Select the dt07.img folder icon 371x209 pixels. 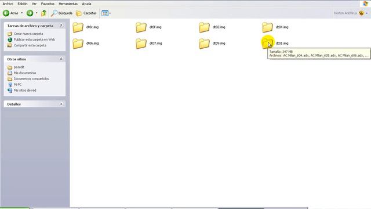[x=141, y=44]
